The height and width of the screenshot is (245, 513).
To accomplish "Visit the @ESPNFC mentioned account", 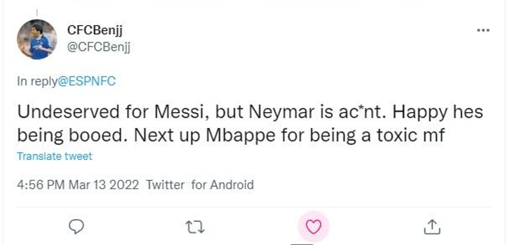I will coord(87,81).
